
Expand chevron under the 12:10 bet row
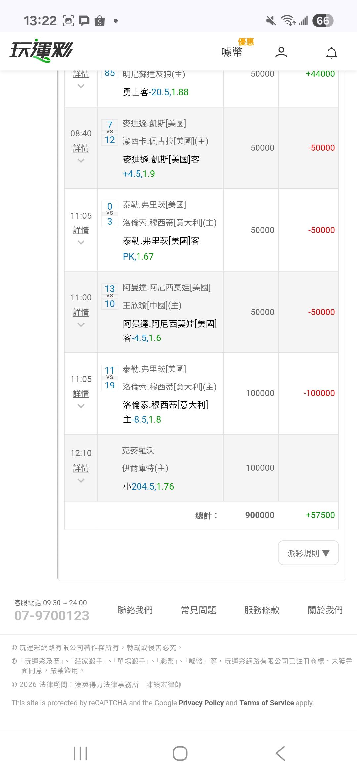pyautogui.click(x=81, y=481)
